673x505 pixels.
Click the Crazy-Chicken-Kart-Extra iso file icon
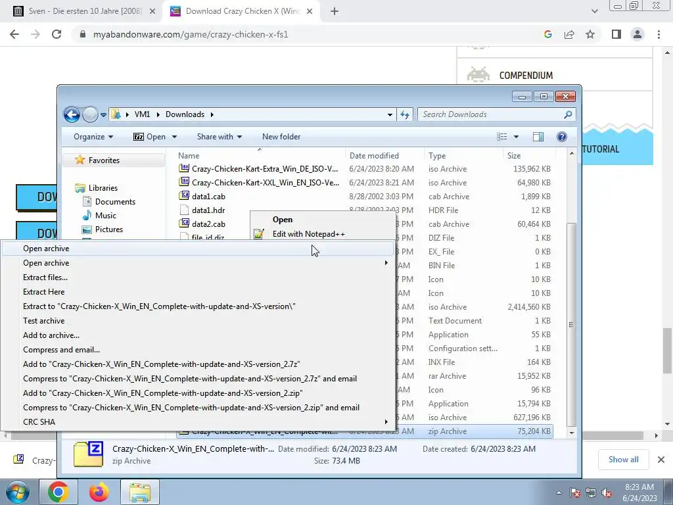pyautogui.click(x=184, y=168)
